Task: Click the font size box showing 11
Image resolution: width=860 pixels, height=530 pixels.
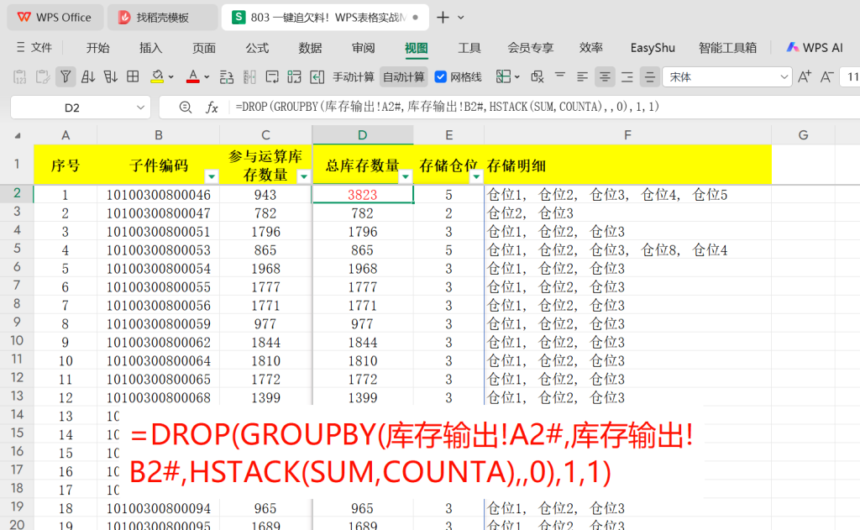Action: [850, 77]
